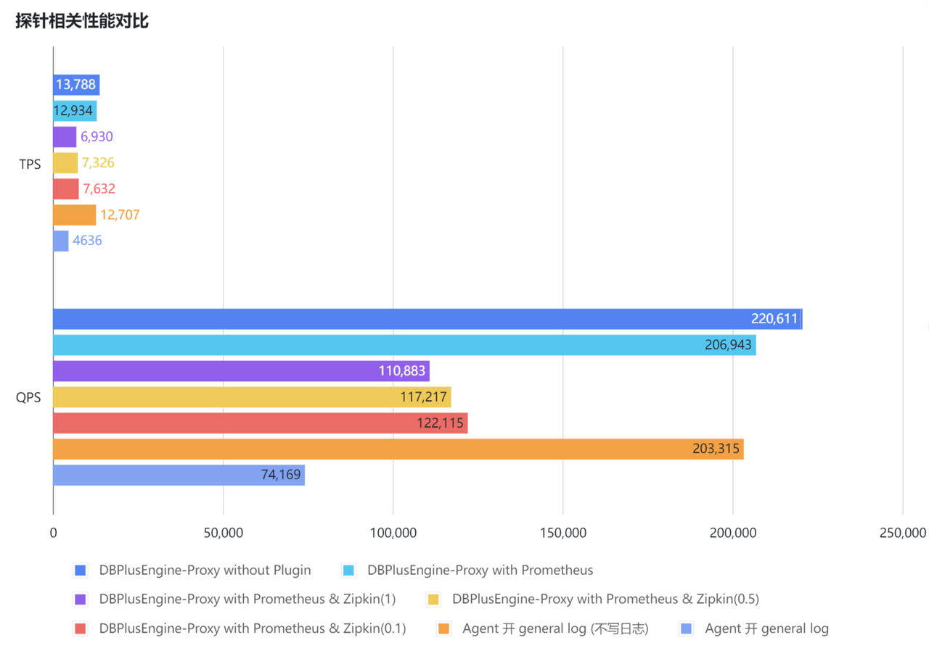This screenshot has height=656, width=929.
Task: Click yellow legend swatch for Zipkin(0.5)
Action: click(x=433, y=599)
